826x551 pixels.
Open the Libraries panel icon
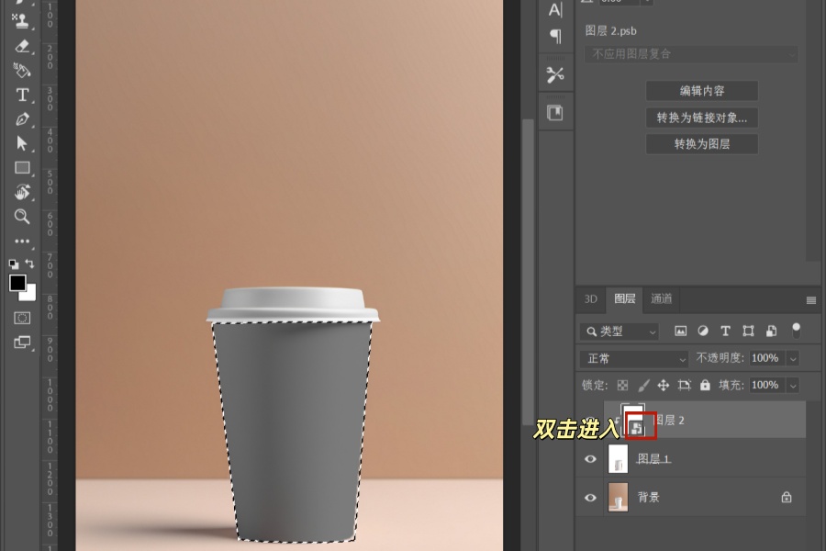click(x=555, y=113)
